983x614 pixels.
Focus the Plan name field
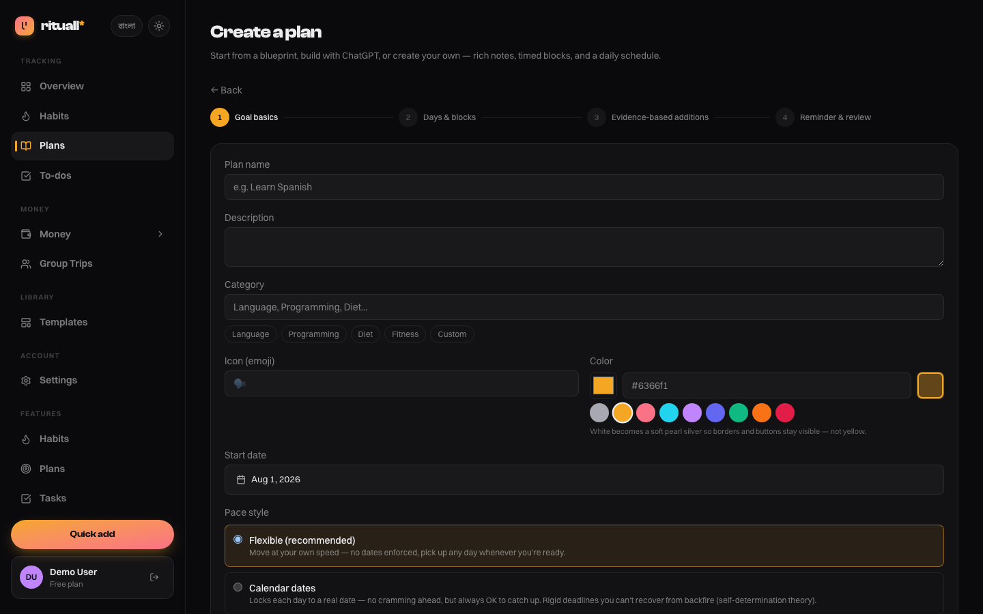point(584,187)
